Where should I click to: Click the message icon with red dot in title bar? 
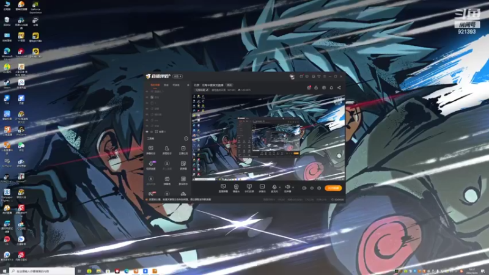click(301, 76)
